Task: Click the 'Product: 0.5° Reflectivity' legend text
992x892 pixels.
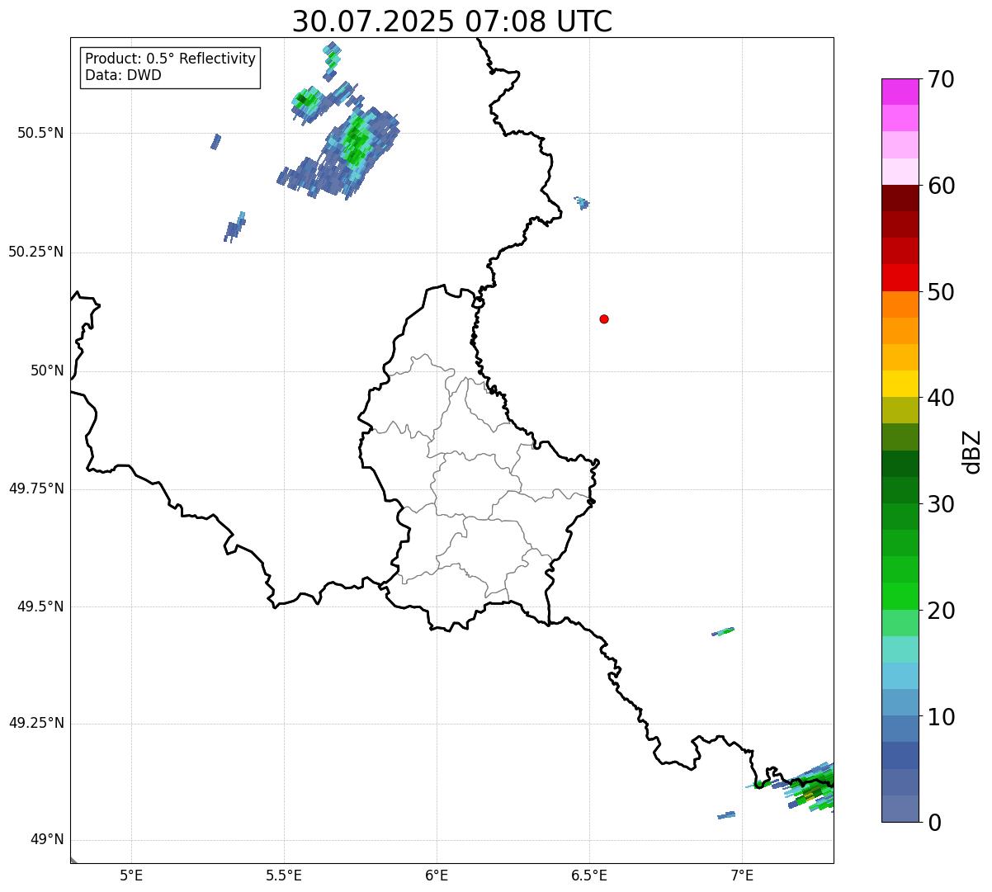Action: click(x=170, y=59)
